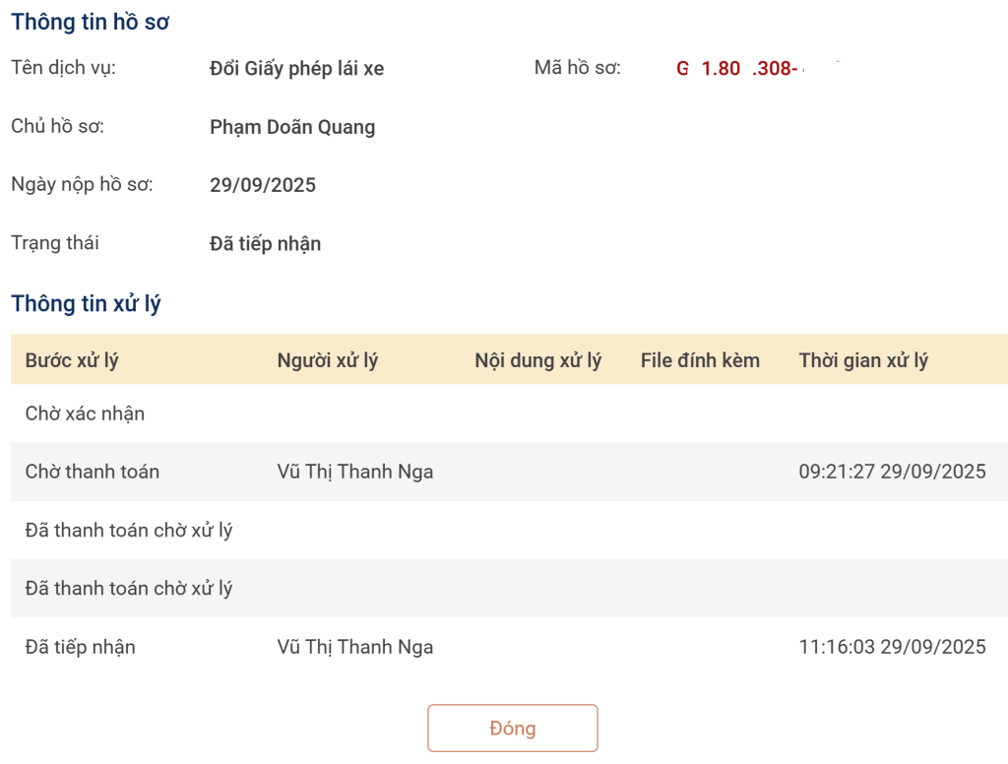1008x764 pixels.
Task: Select the service name Đổi Giấy phép lái xe
Action: [x=296, y=69]
